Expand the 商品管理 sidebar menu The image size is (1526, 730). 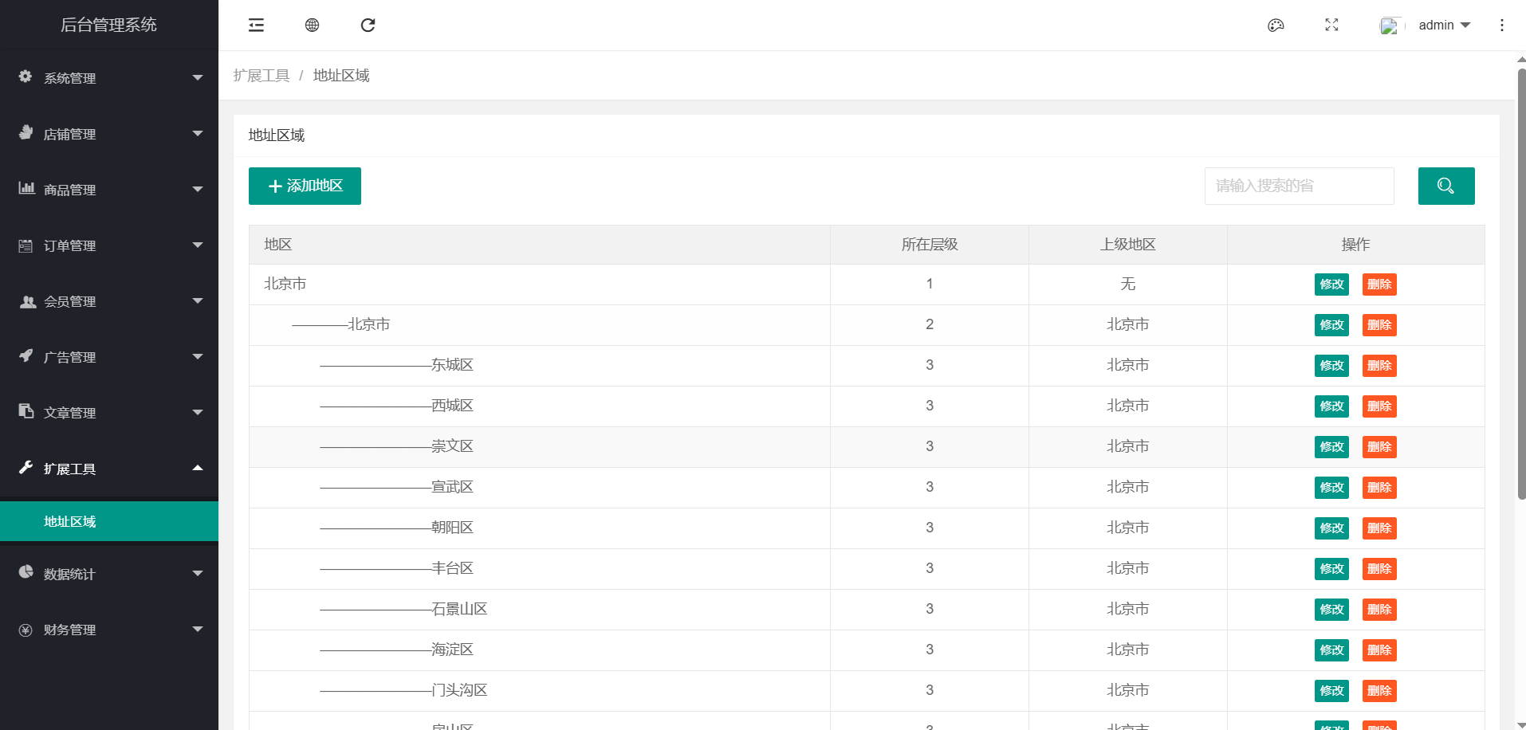tap(109, 190)
